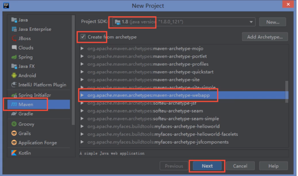Viewport: 298px width, 176px height.
Task: Expand maven-archetype-quickstart node
Action: 82,72
